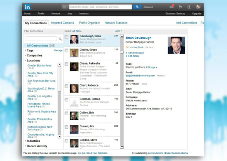Click connections list scroll down arrow
Image resolution: width=227 pixels, height=161 pixels.
pos(122,147)
